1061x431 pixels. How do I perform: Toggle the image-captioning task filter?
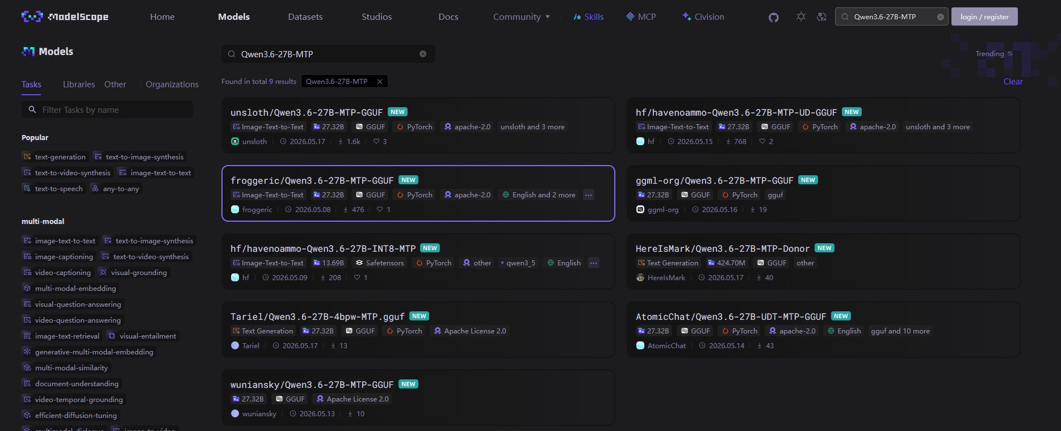58,257
